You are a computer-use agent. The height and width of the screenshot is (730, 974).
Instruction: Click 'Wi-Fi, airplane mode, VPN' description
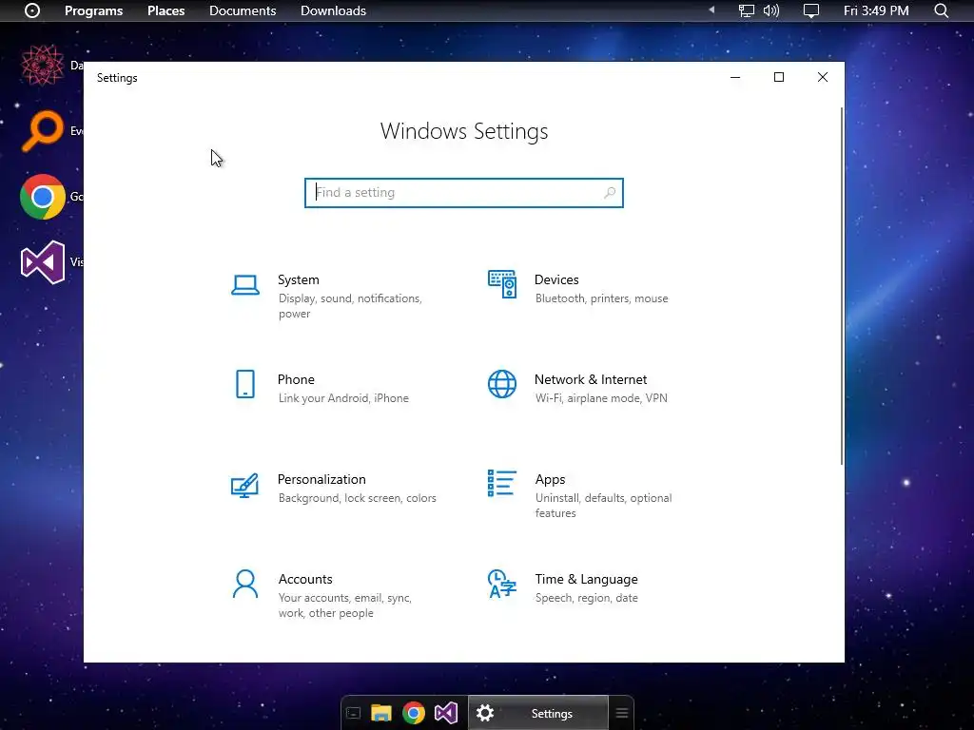[x=601, y=398]
